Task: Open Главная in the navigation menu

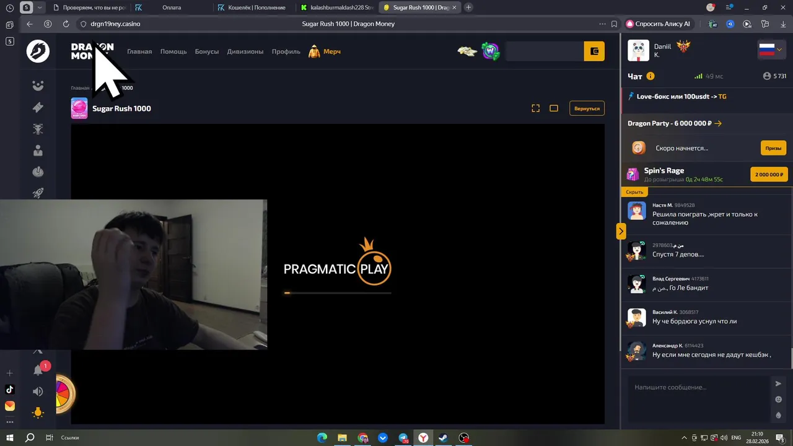Action: (139, 51)
